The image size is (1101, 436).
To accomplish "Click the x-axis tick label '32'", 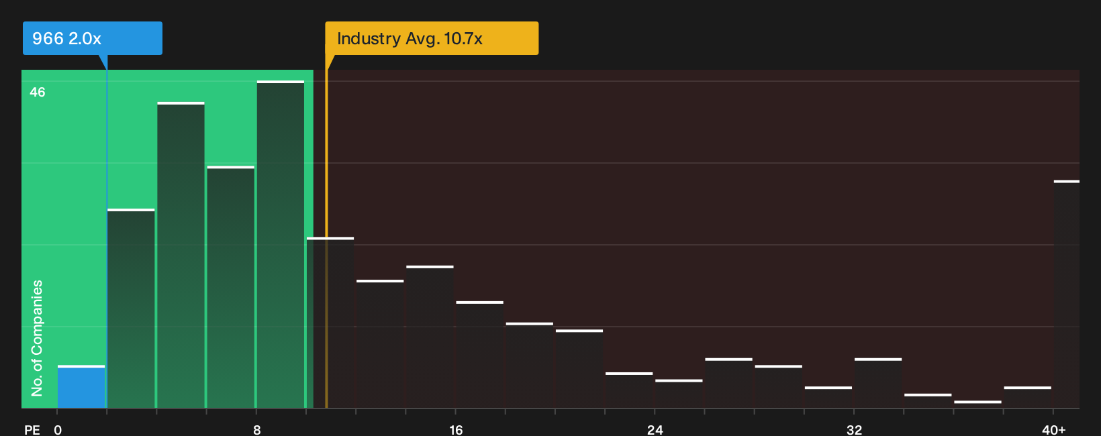I will pos(854,430).
